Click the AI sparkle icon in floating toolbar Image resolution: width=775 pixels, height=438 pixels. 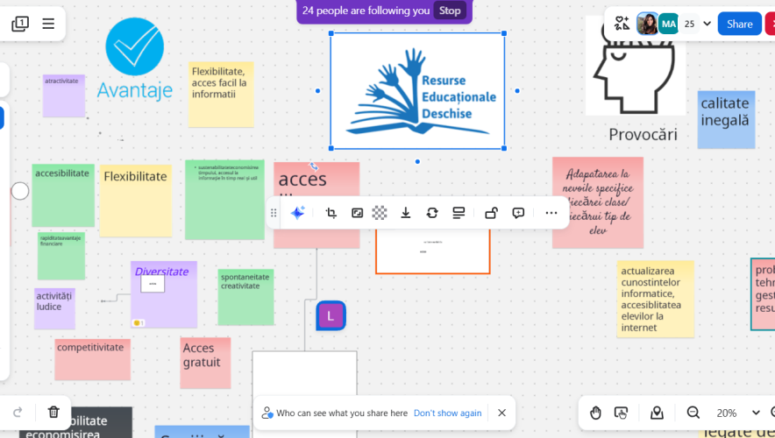[297, 213]
